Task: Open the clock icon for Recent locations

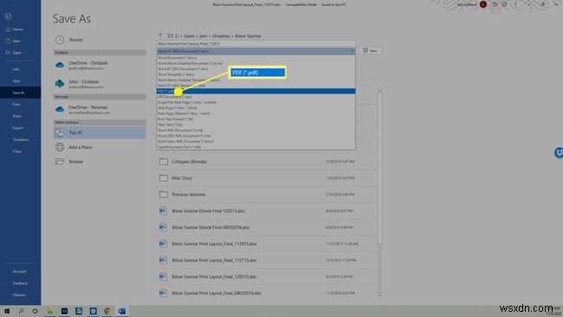Action: coord(60,40)
